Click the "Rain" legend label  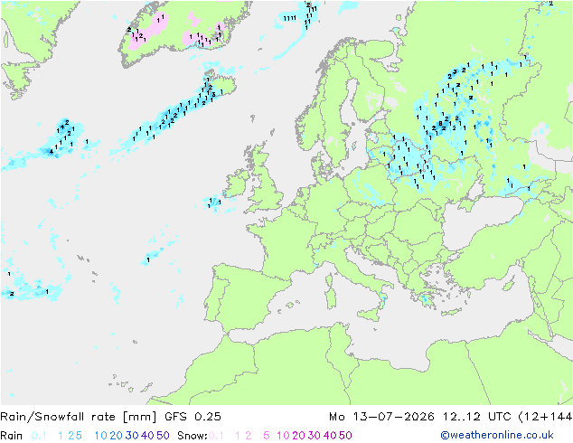(12, 436)
